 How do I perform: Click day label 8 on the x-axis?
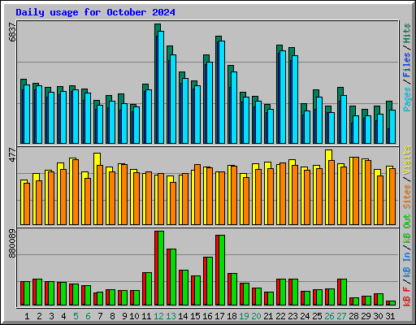tap(112, 316)
